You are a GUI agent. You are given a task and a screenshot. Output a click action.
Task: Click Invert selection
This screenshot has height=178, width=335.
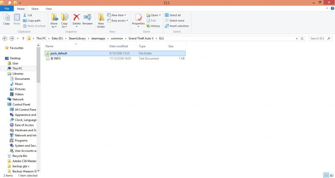click(177, 26)
